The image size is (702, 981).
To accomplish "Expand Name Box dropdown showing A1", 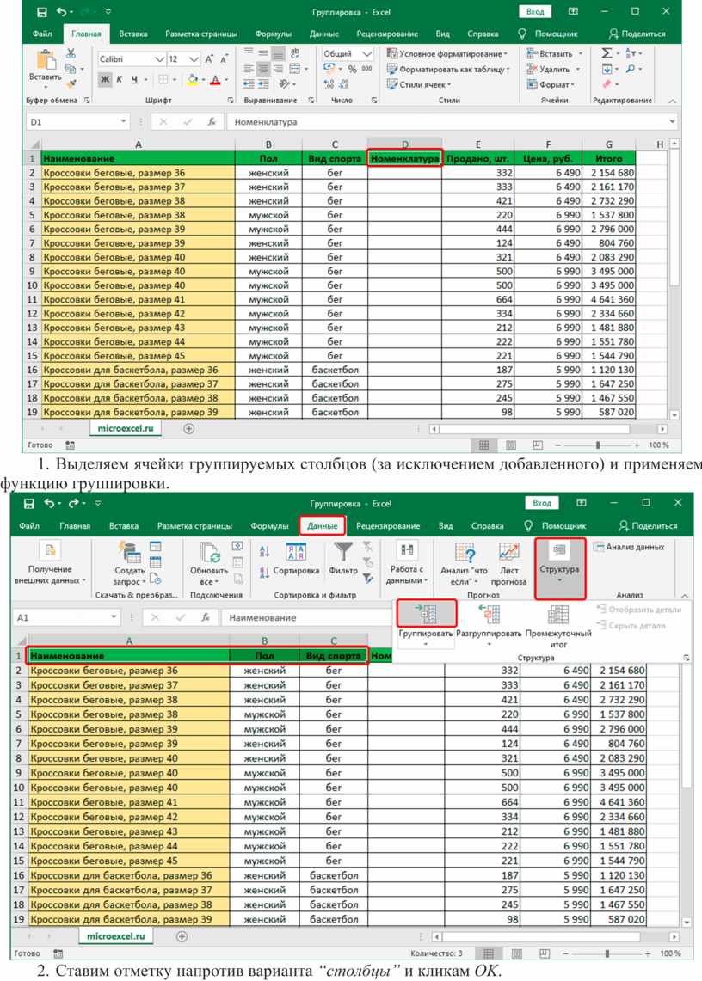I will tap(114, 617).
